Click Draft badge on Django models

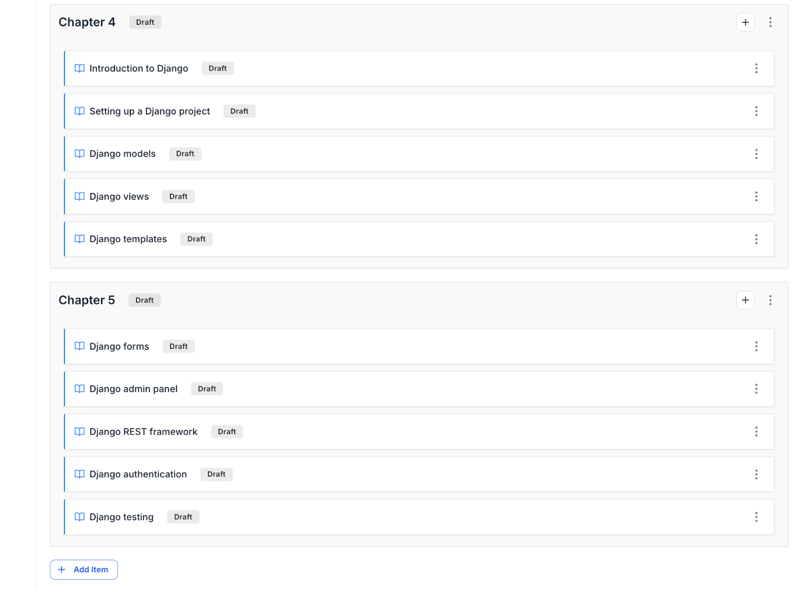(185, 154)
